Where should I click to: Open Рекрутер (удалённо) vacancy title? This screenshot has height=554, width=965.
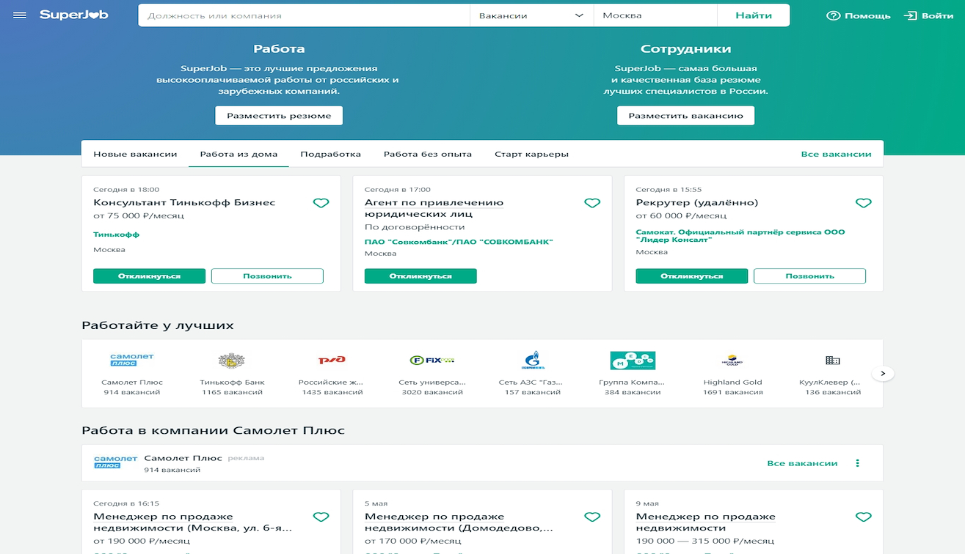coord(697,202)
